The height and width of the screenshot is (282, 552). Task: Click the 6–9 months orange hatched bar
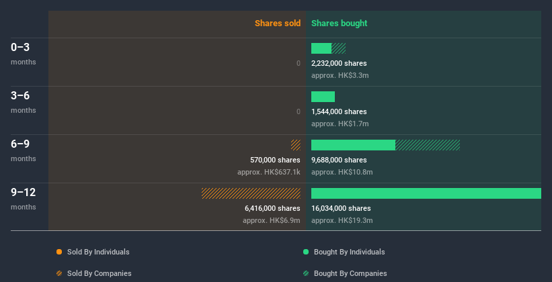(x=296, y=145)
